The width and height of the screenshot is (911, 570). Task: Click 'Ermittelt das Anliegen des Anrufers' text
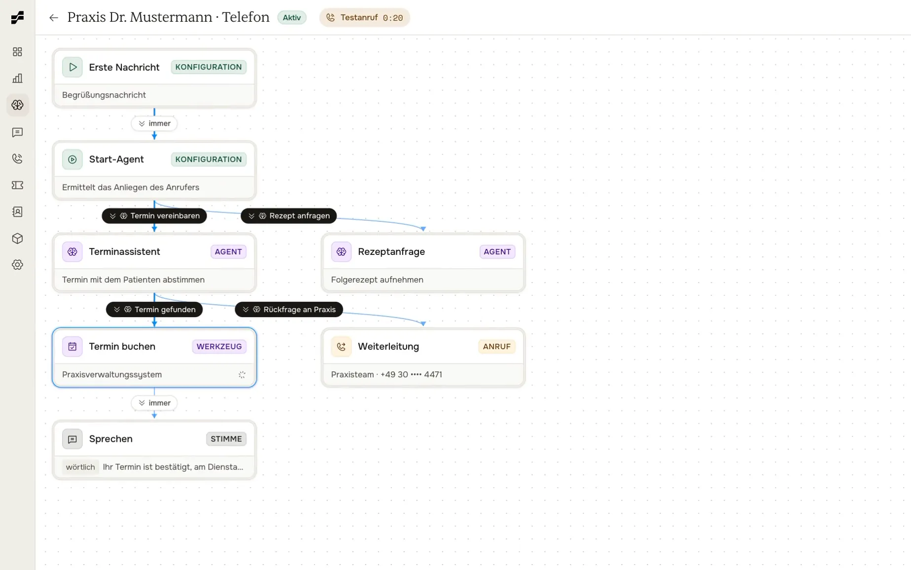(131, 187)
